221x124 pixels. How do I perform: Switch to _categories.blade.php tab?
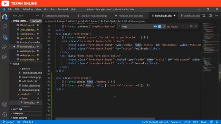click(x=57, y=16)
